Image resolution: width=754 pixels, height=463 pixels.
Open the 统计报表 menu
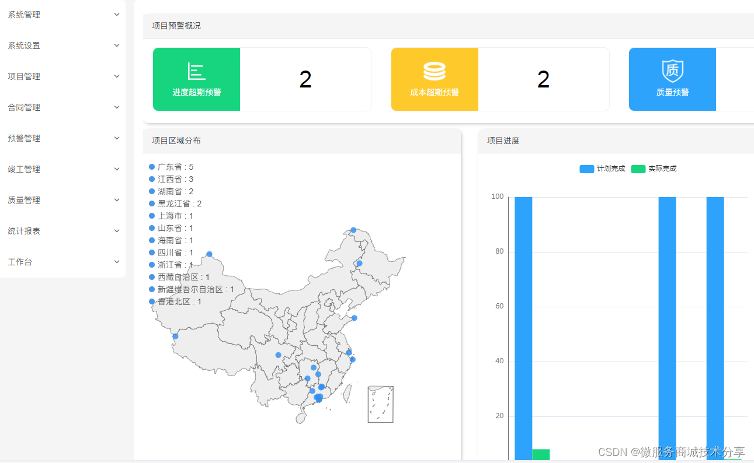tap(62, 231)
